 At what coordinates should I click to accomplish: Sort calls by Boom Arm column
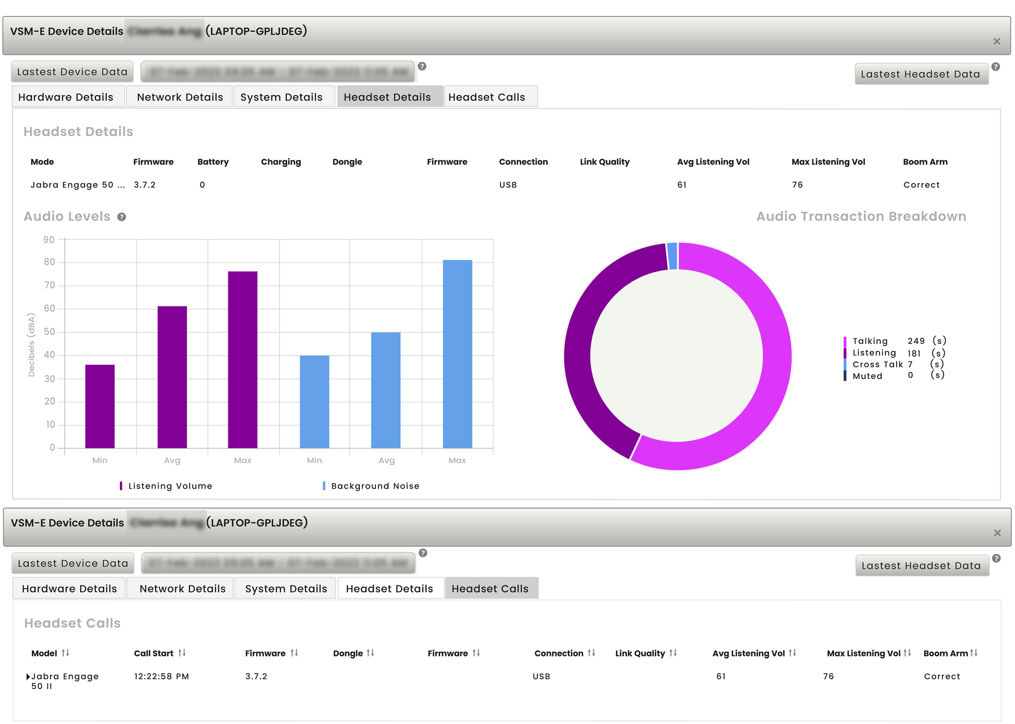973,653
